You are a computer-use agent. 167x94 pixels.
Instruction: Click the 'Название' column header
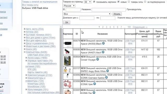(103, 34)
